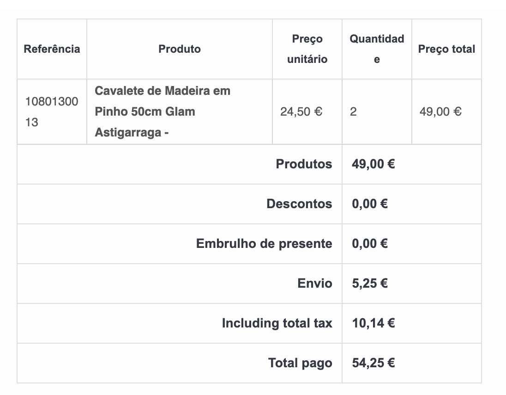Click the 24,50 € unit price cell
The width and height of the screenshot is (506, 395).
point(301,112)
